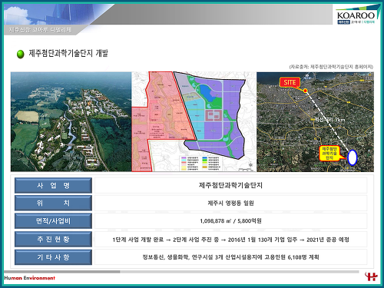This screenshot has height=288, width=384.
Task: Select the 면적/사업비 label button
Action: click(x=53, y=221)
